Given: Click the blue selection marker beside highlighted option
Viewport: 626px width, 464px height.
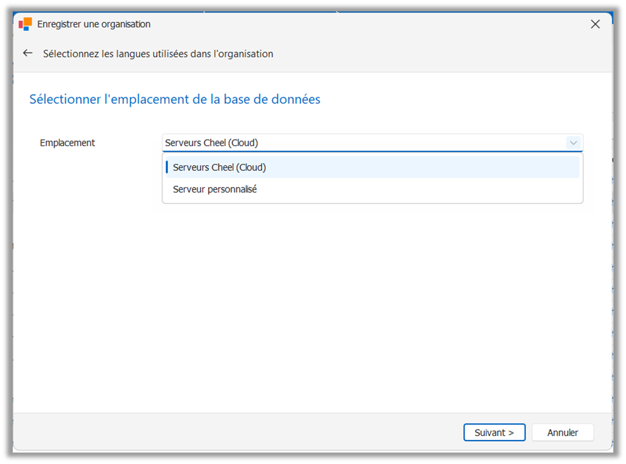Looking at the screenshot, I should 167,167.
